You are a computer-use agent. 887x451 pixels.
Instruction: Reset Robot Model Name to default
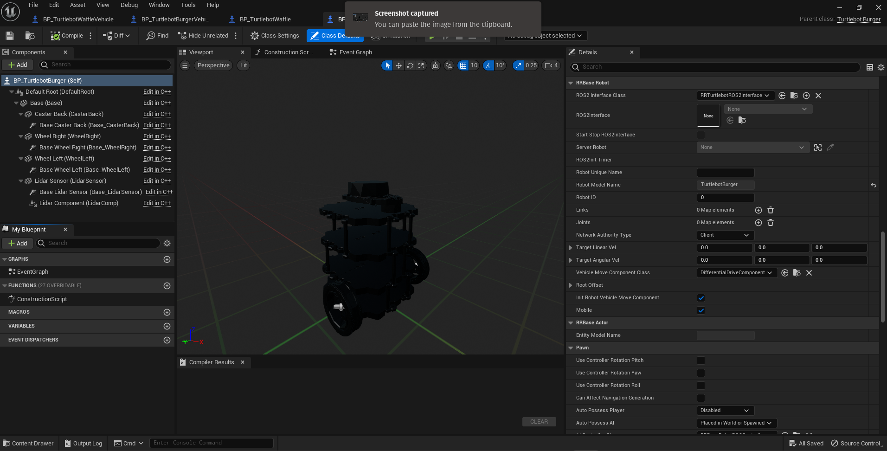click(x=874, y=185)
